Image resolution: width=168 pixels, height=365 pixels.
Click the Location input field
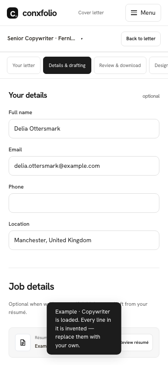tap(84, 240)
